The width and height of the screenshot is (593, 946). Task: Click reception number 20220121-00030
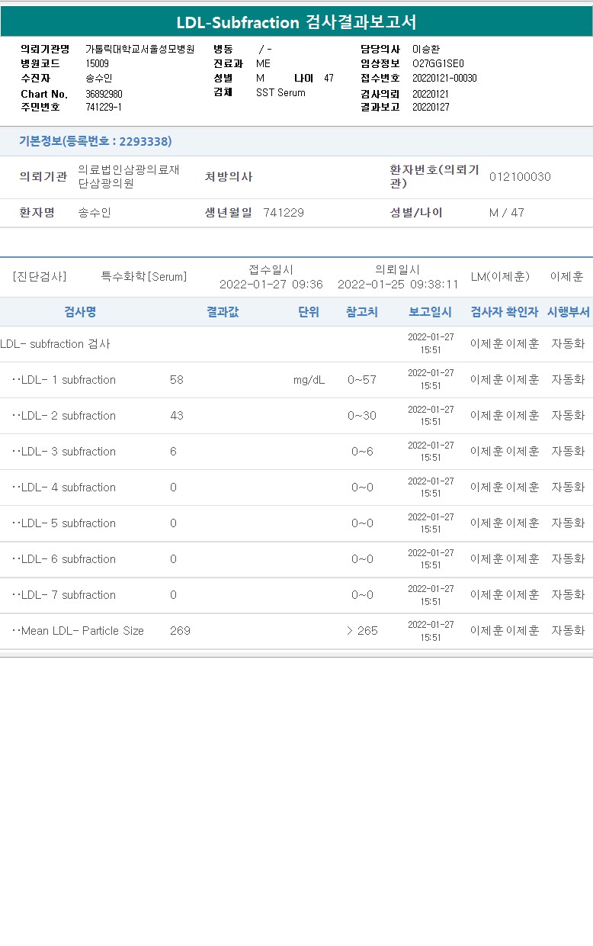click(444, 78)
